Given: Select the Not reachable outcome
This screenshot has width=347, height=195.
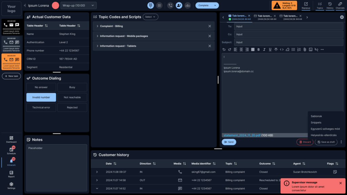Looking at the screenshot, I should coord(72,97).
